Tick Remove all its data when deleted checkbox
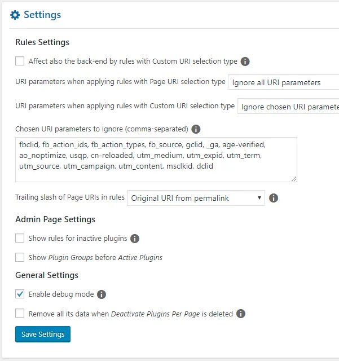This screenshot has width=339, height=361. coord(20,314)
